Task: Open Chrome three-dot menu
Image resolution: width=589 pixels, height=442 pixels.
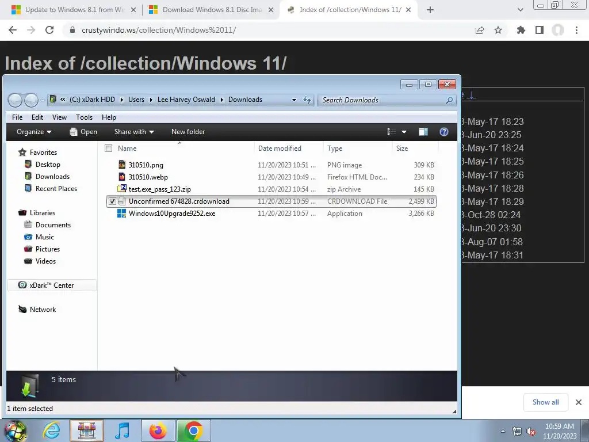Action: pos(576,30)
